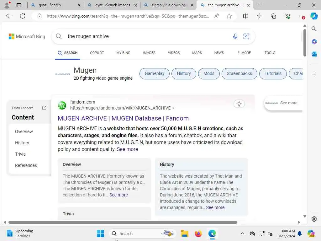
Task: Click the See more side card
Action: click(283, 103)
